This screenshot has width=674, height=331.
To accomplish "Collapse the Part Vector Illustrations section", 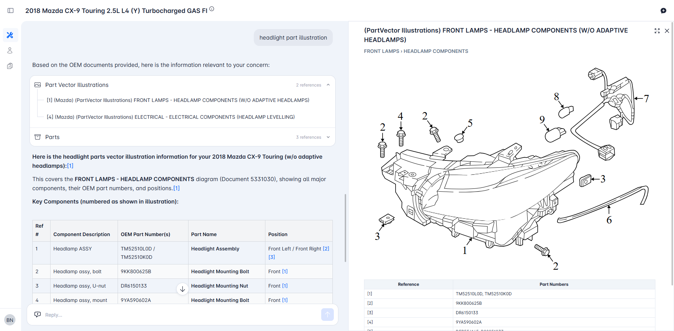I will (x=328, y=85).
